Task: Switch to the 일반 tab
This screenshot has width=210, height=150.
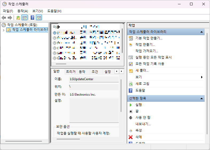Action: pyautogui.click(x=56, y=71)
